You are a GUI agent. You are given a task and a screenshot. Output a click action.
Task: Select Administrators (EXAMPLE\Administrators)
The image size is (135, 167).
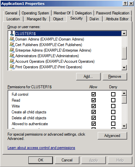tap(47, 56)
